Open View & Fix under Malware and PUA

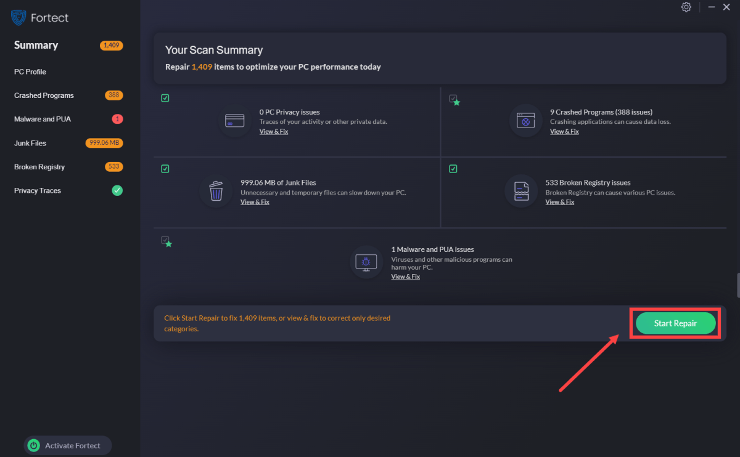[x=405, y=276]
